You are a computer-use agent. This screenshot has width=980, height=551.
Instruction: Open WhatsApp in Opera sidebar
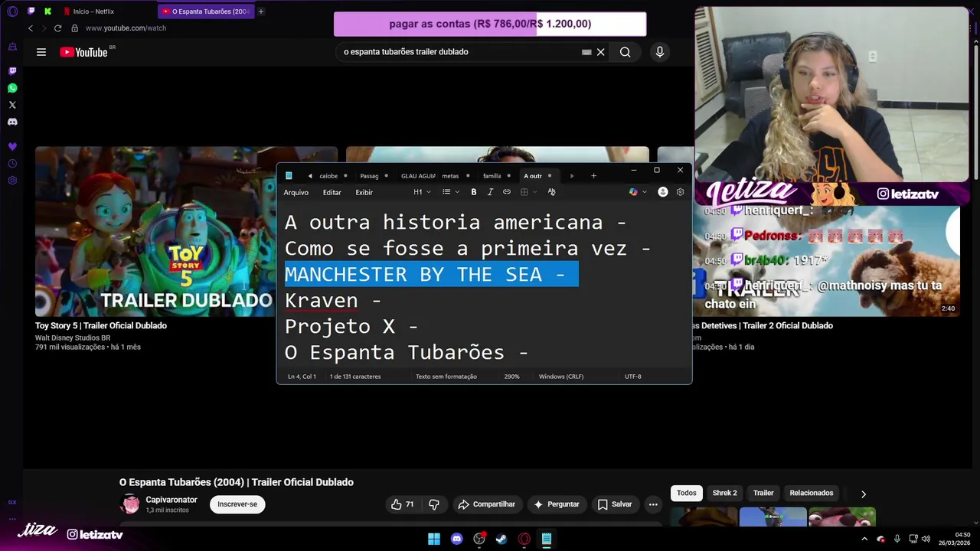point(12,88)
